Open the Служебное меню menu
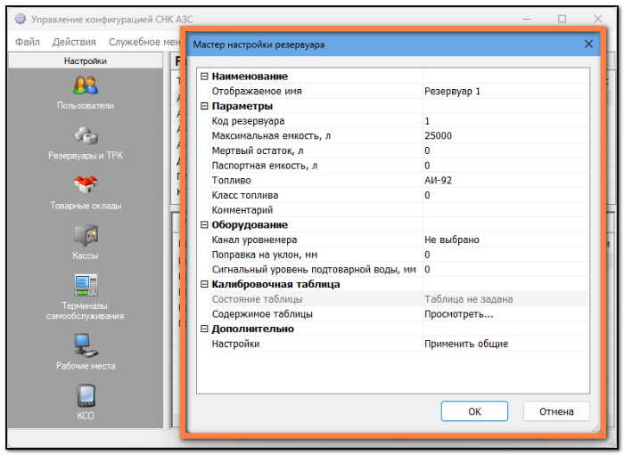Image resolution: width=624 pixels, height=455 pixels. pos(144,42)
